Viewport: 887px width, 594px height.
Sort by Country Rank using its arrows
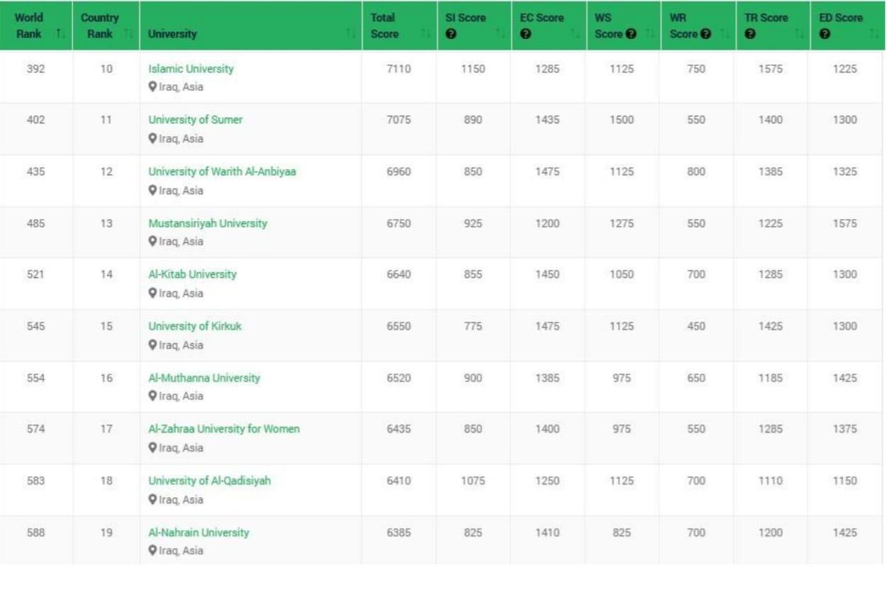(128, 34)
